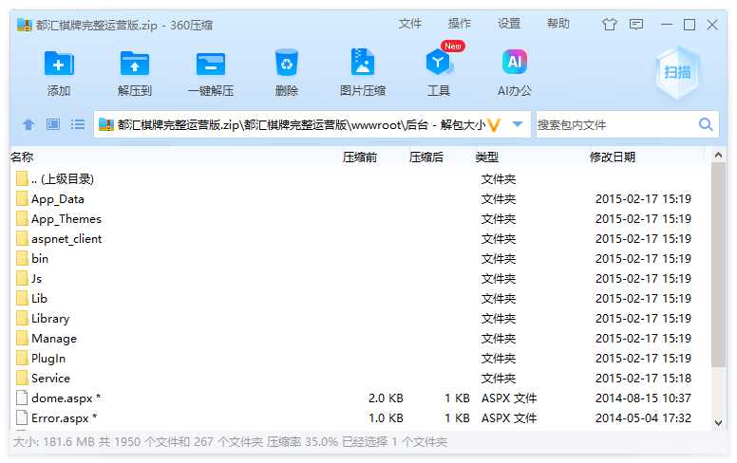Click the status bar size summary text

click(x=230, y=441)
